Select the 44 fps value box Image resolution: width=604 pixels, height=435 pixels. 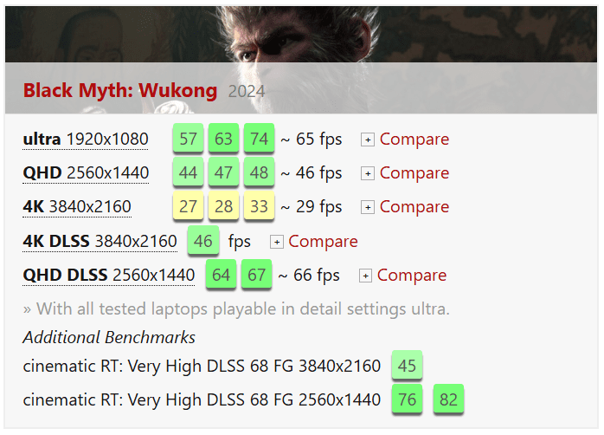coord(188,172)
